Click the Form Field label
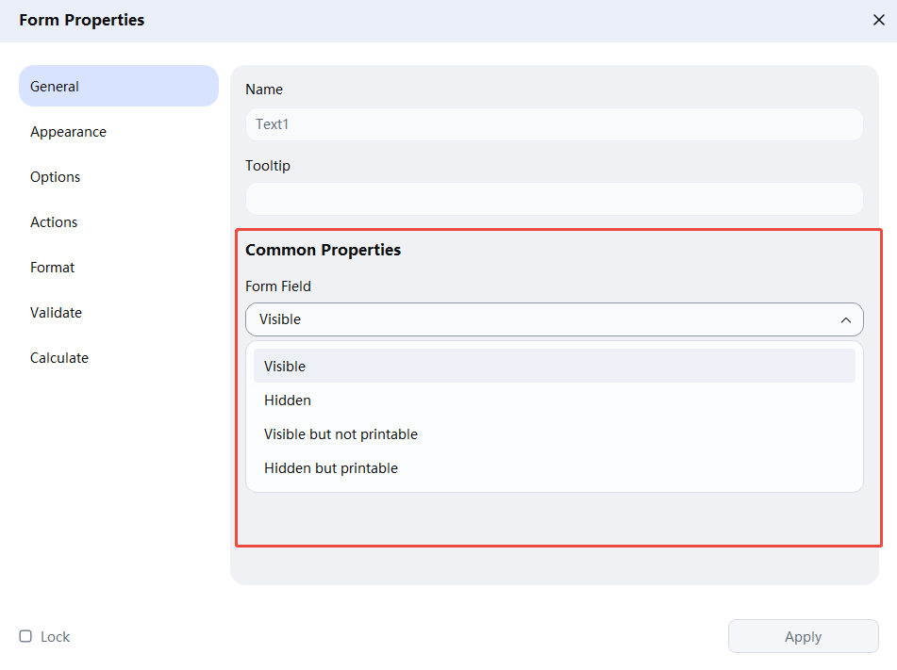The image size is (897, 670). [x=277, y=286]
